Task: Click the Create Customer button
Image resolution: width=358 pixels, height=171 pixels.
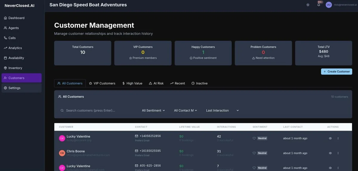Action: click(x=336, y=72)
